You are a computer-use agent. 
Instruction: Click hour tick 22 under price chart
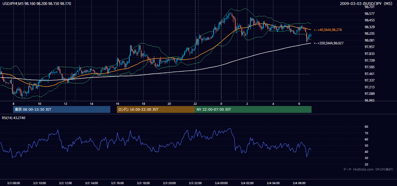(x=195, y=104)
